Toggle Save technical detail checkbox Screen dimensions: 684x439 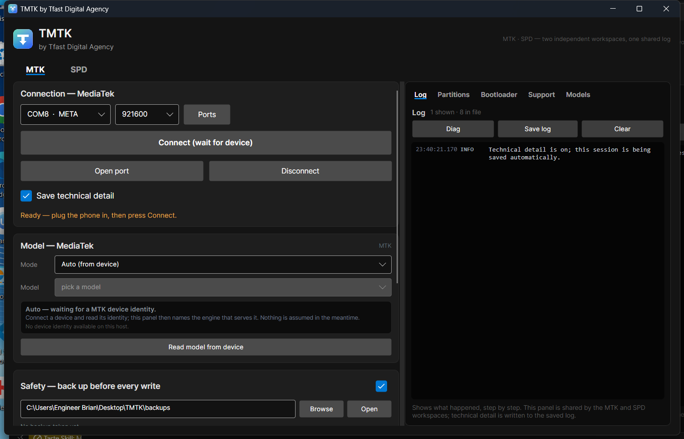click(26, 196)
